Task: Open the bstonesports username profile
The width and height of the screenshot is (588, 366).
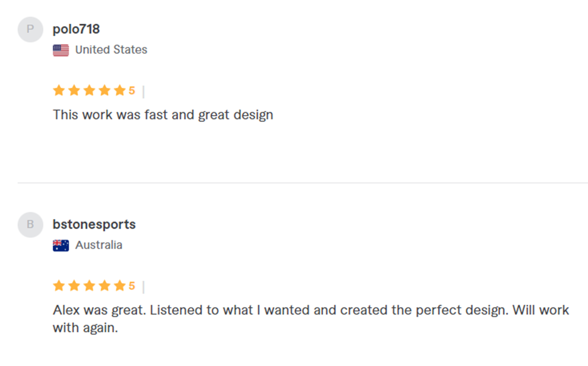Action: pyautogui.click(x=94, y=224)
